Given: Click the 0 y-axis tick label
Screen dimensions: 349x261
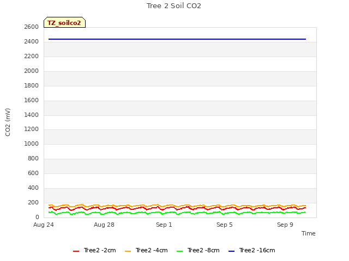Looking at the screenshot, I should 37,217.
